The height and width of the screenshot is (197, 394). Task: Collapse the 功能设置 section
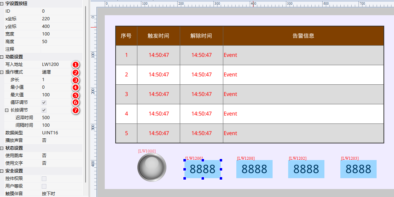tap(2, 57)
